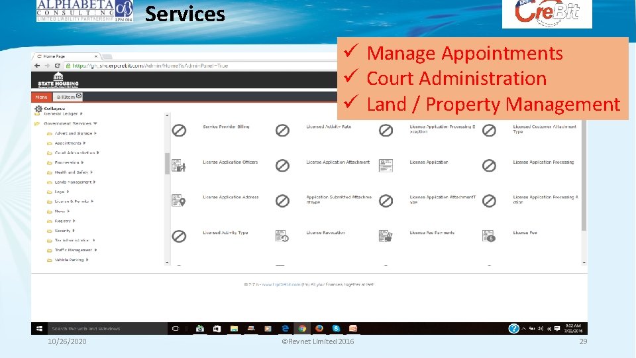Expand the Registry folder
Viewport: 636px width, 358px height.
[x=74, y=221]
